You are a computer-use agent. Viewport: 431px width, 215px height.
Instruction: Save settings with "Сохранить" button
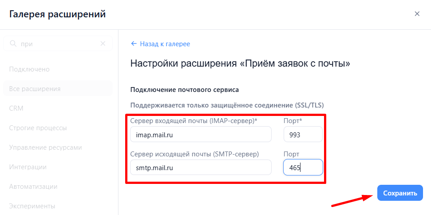pos(400,193)
